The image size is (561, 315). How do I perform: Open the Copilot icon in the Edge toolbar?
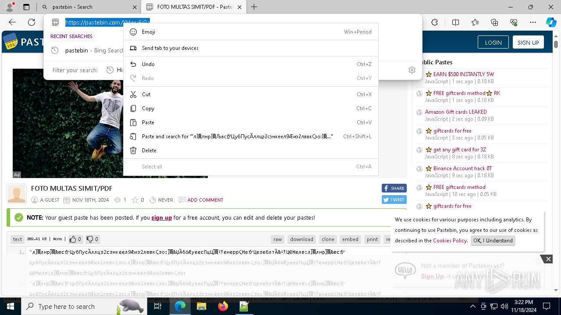coord(551,22)
